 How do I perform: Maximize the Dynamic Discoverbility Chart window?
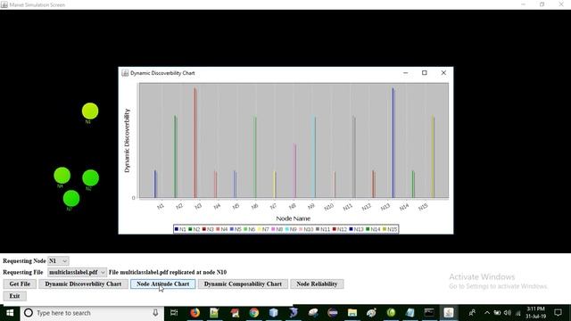pos(425,73)
